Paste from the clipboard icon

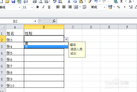[x=81, y=2]
